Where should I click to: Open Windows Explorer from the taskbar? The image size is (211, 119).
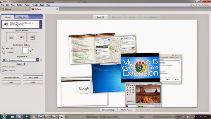12,117
